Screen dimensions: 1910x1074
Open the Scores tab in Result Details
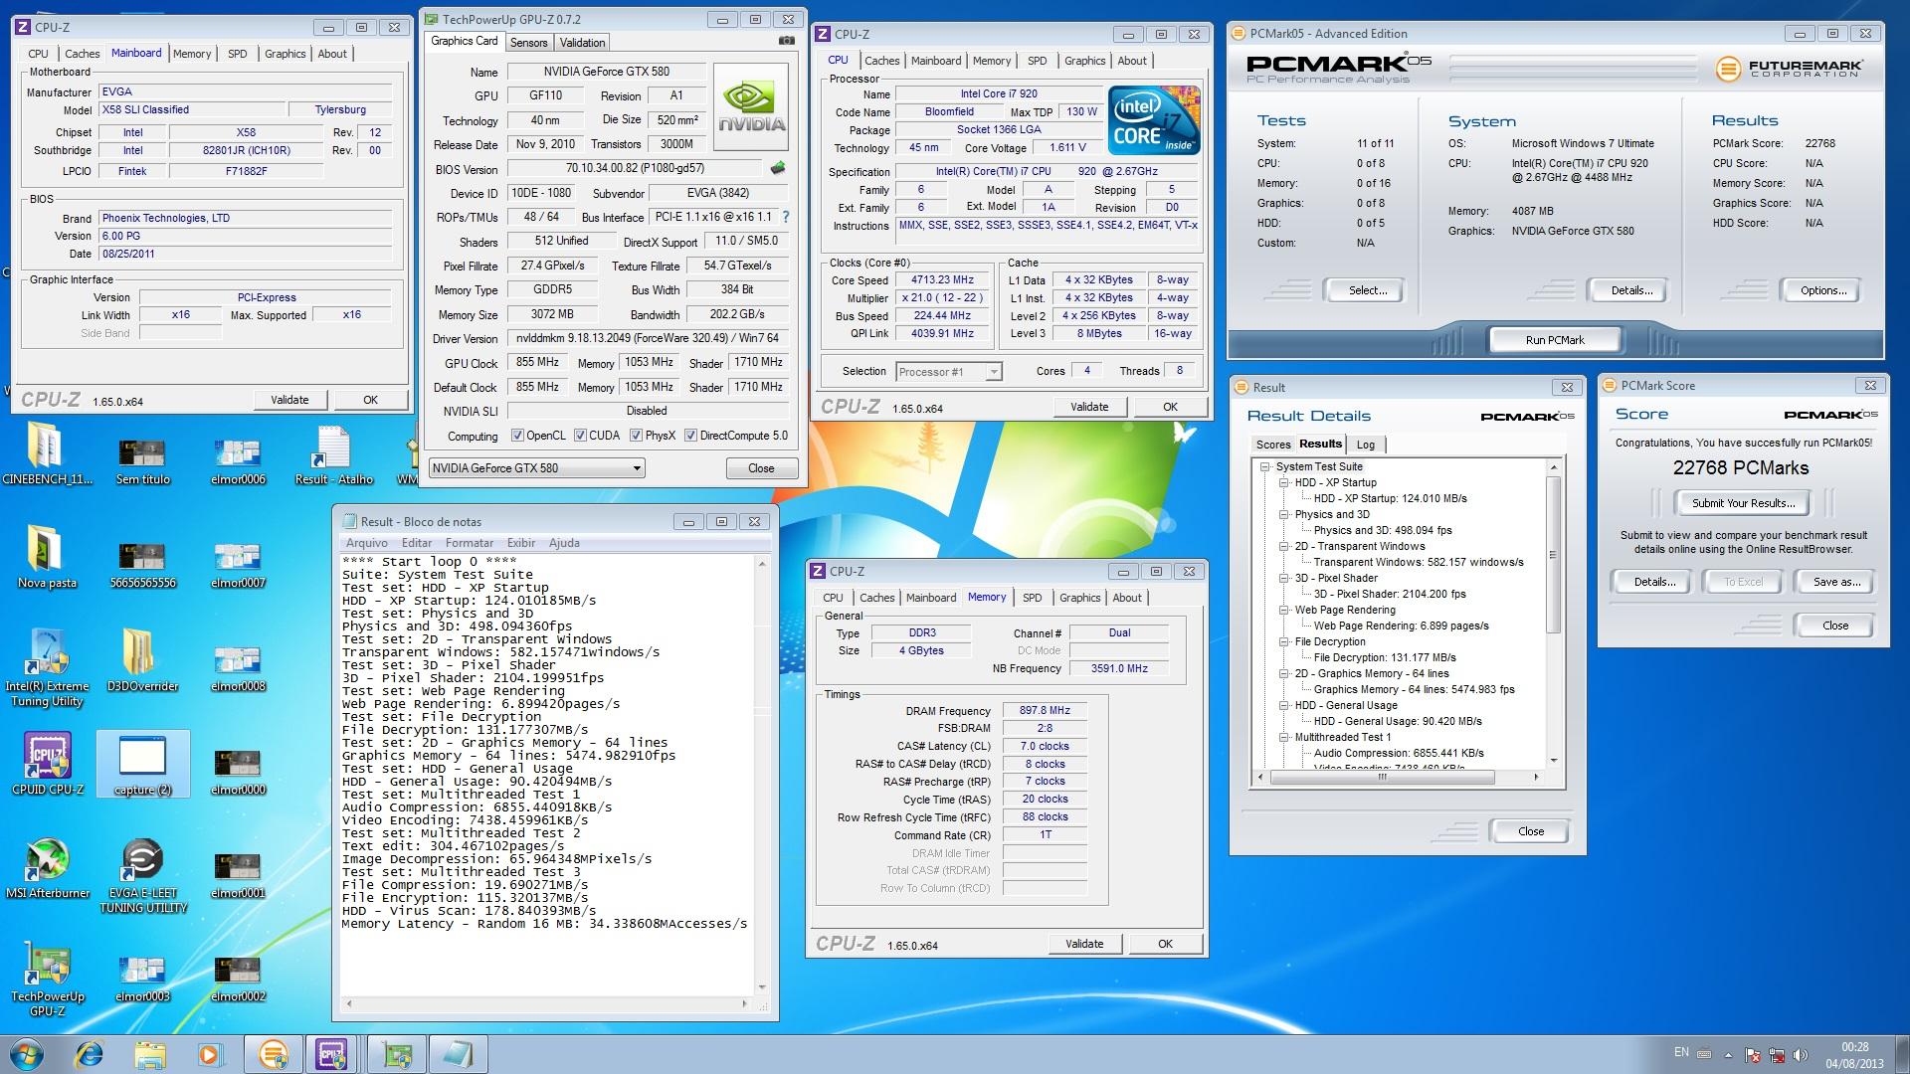click(x=1272, y=445)
